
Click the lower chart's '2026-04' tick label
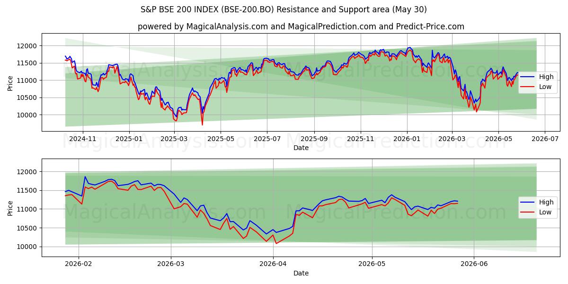(274, 264)
